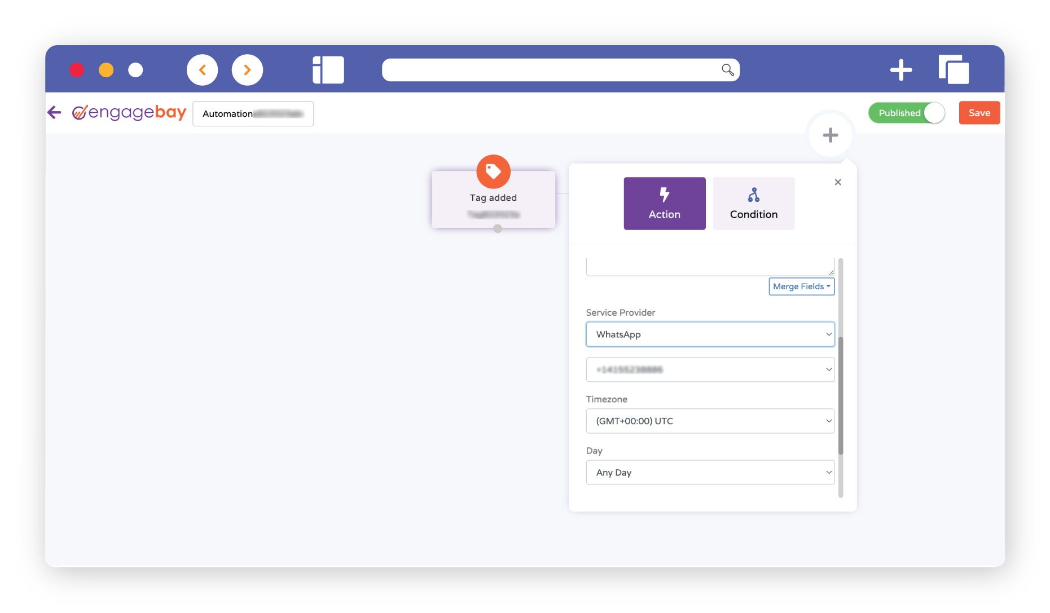The width and height of the screenshot is (1050, 613).
Task: Click the magnifier icon in the address bar
Action: tap(727, 70)
